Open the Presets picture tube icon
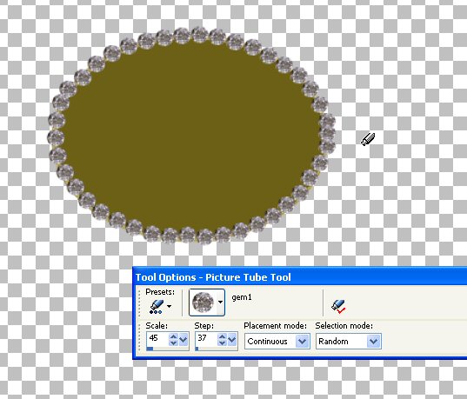Screen dimensions: 467x399 [x=157, y=306]
